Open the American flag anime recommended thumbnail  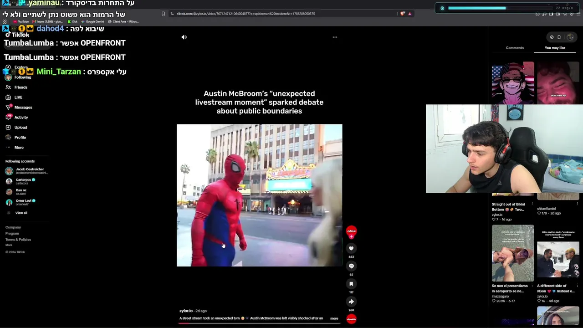(x=513, y=83)
